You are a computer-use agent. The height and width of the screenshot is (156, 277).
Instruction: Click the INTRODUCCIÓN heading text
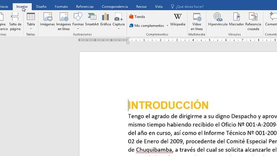[168, 105]
